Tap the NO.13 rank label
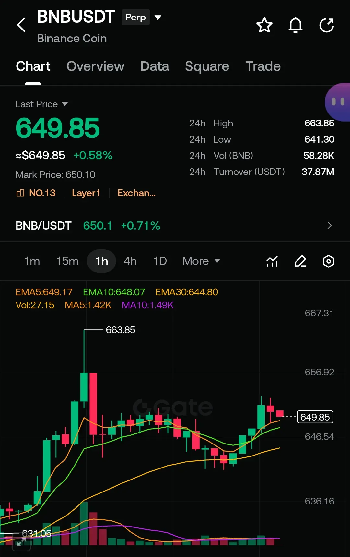This screenshot has width=350, height=557. point(42,193)
